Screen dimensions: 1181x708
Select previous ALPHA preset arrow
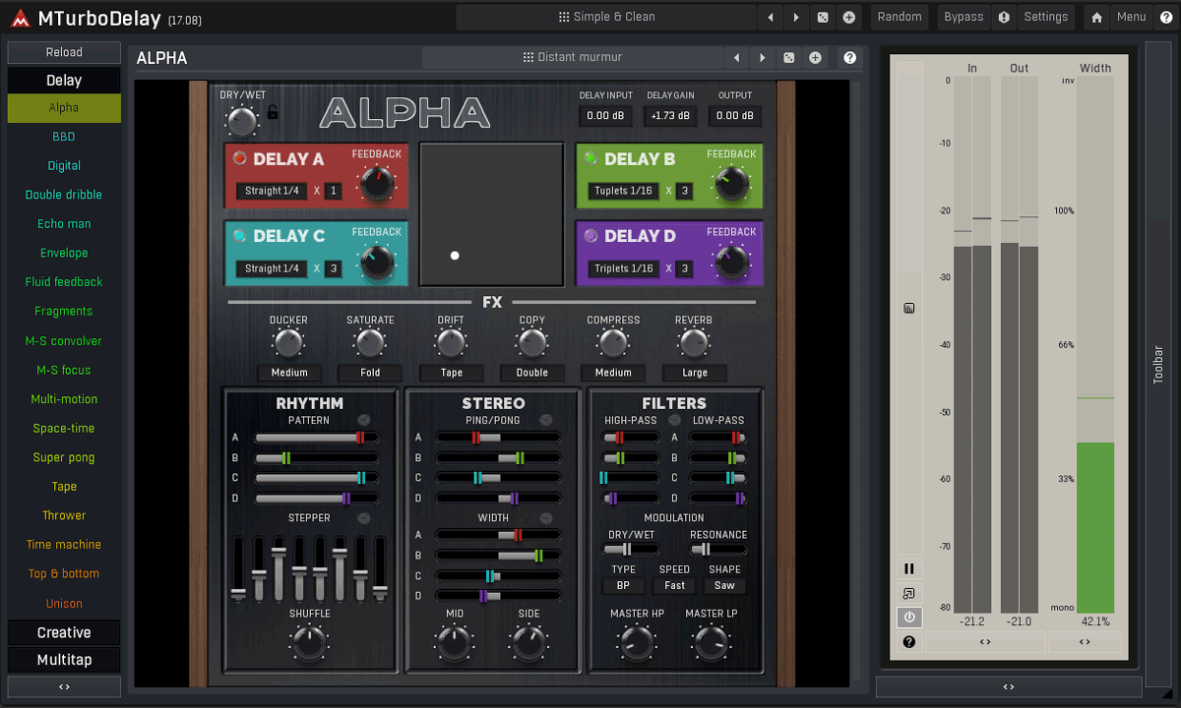click(736, 58)
